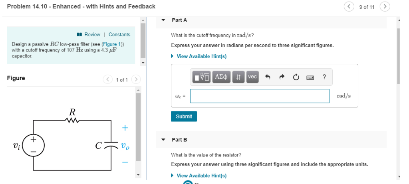This screenshot has width=409, height=184.
Task: Open the templates math symbol button
Action: [x=202, y=77]
